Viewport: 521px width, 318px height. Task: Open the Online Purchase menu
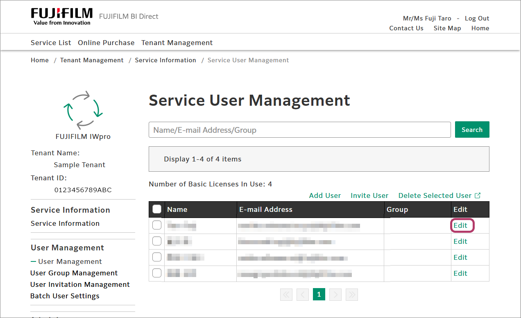click(106, 43)
